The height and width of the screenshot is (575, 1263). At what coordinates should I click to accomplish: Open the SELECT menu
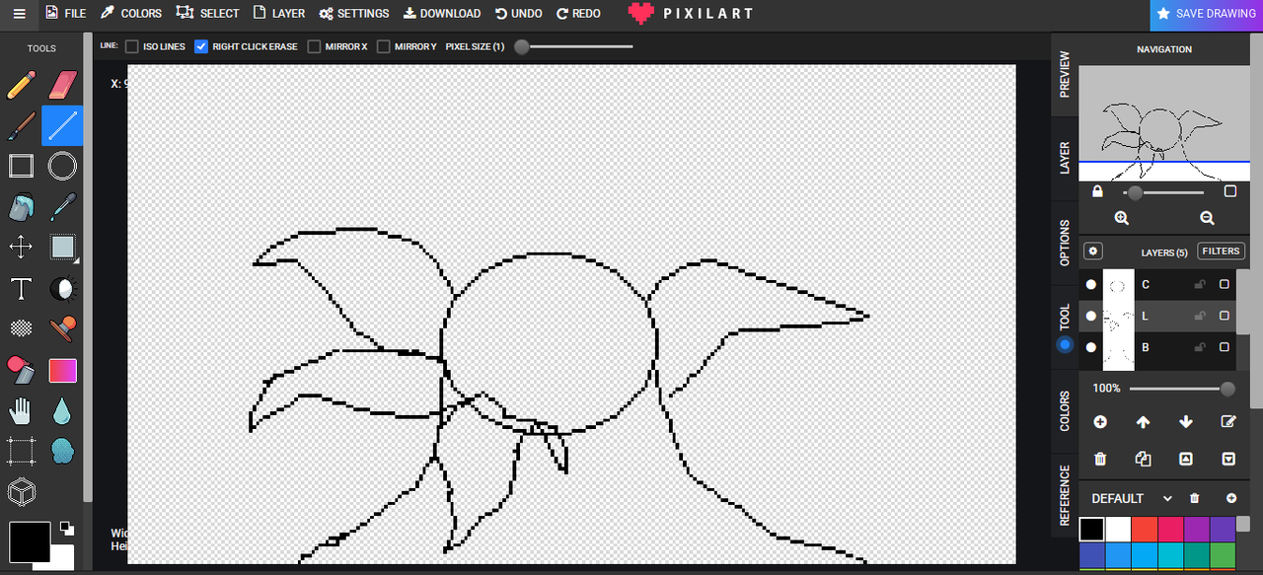pos(207,14)
